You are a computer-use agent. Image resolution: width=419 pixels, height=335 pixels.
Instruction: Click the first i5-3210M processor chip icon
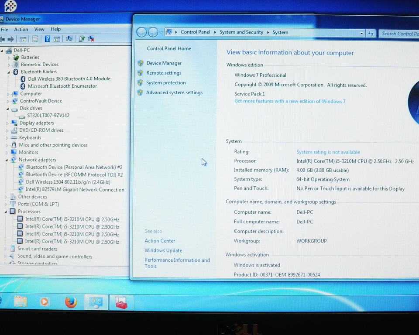point(20,219)
